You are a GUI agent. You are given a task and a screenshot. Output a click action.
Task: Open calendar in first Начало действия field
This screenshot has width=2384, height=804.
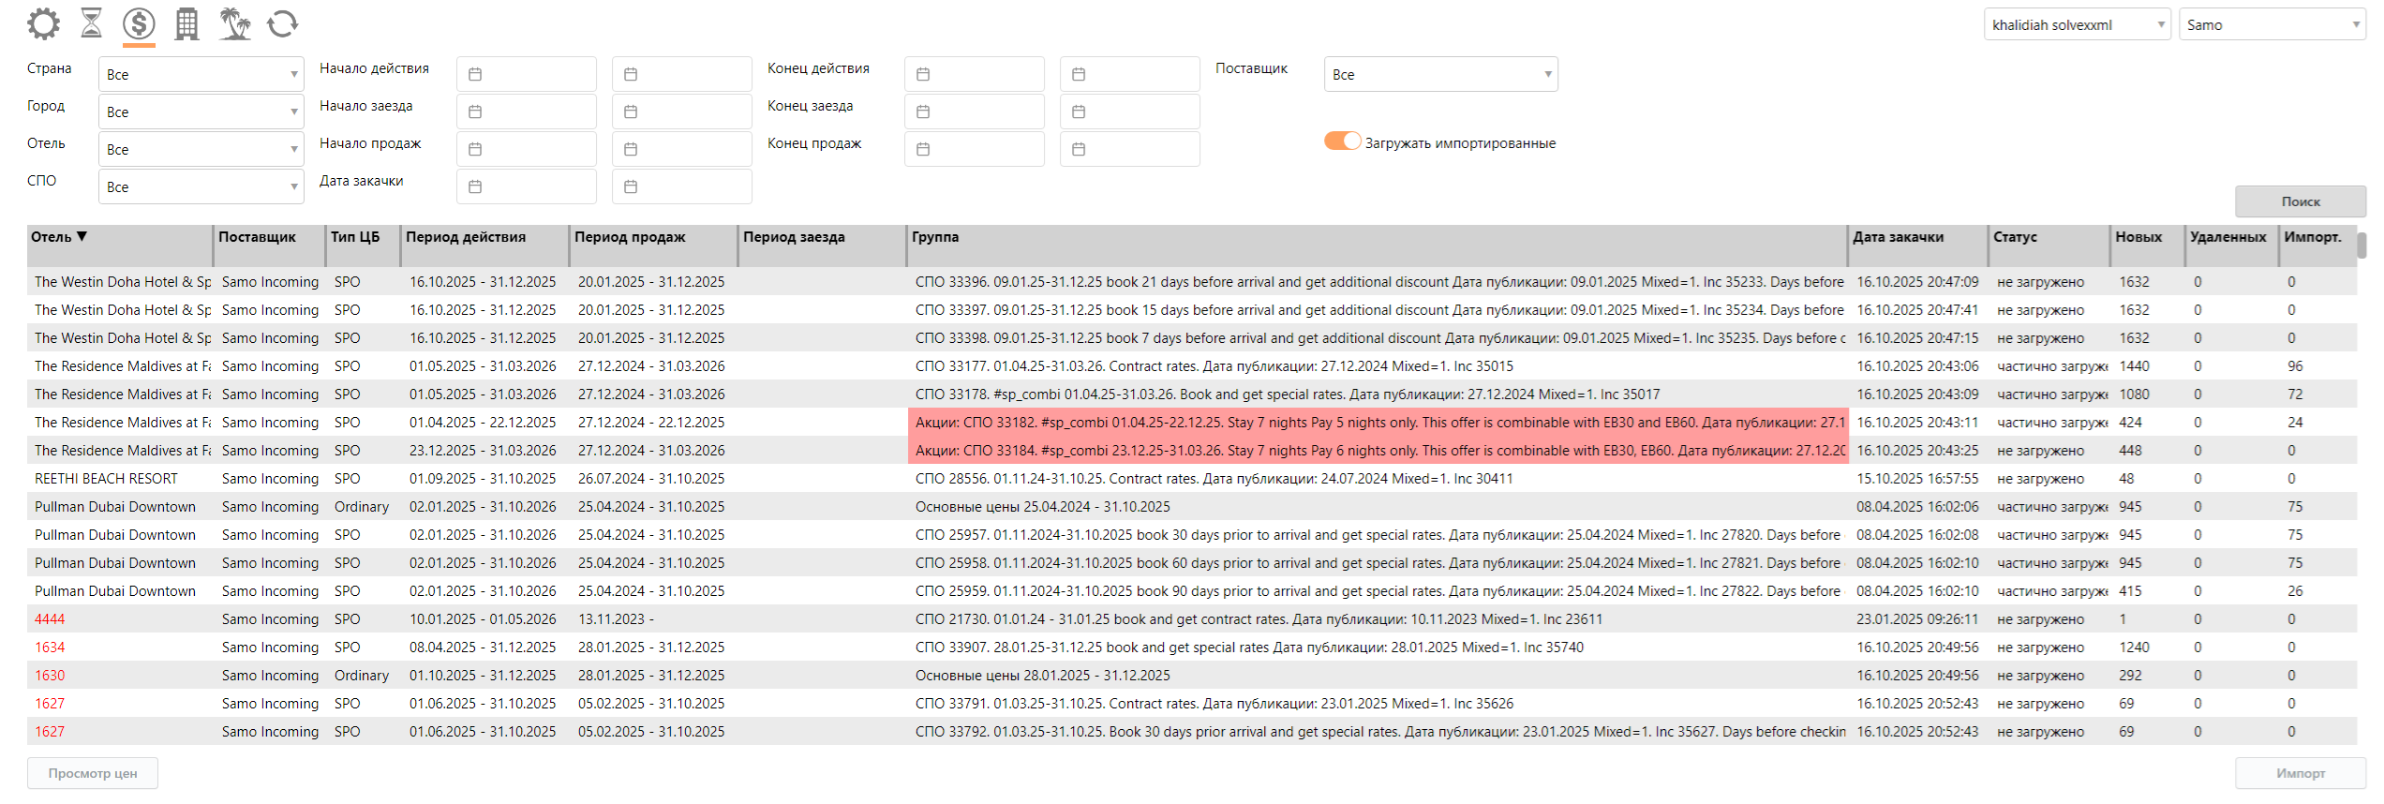click(475, 74)
